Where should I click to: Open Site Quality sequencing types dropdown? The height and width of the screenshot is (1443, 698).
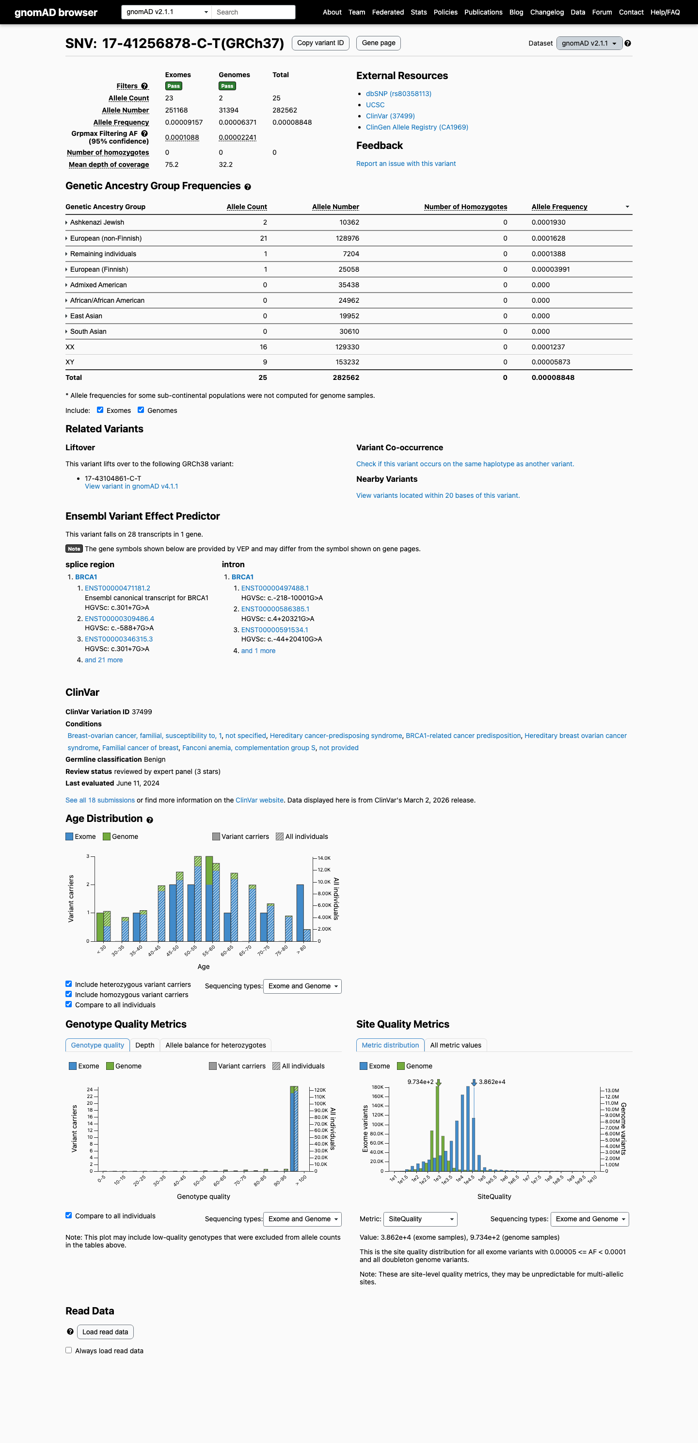click(589, 1219)
